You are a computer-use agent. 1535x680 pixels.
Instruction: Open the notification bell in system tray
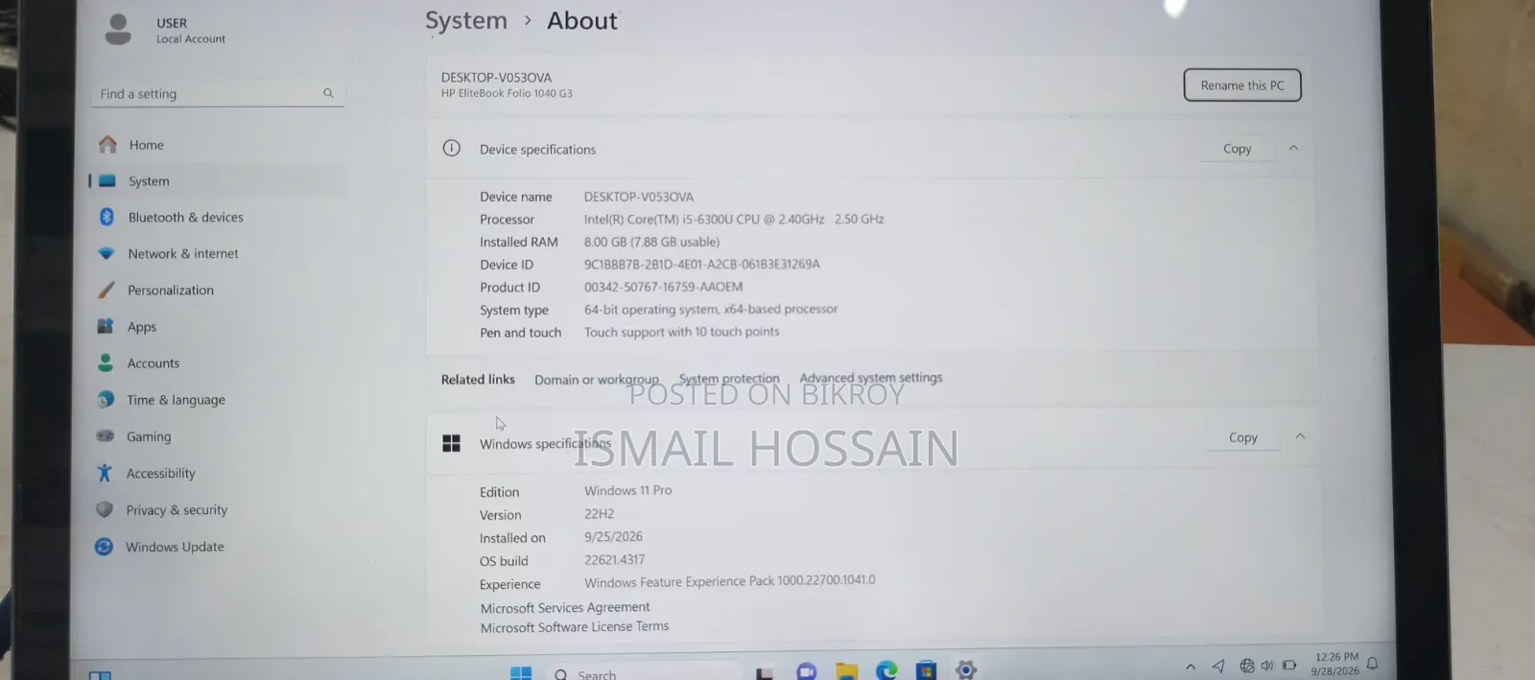click(x=1373, y=664)
